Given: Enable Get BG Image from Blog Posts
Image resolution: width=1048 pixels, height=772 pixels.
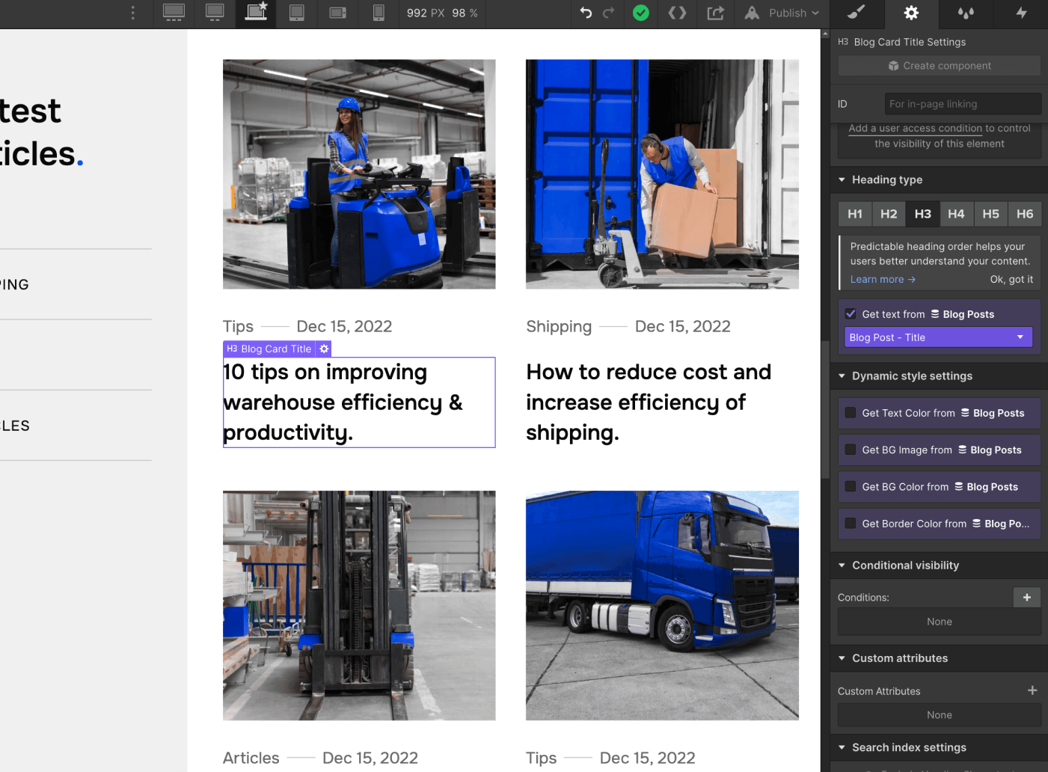Looking at the screenshot, I should point(850,450).
